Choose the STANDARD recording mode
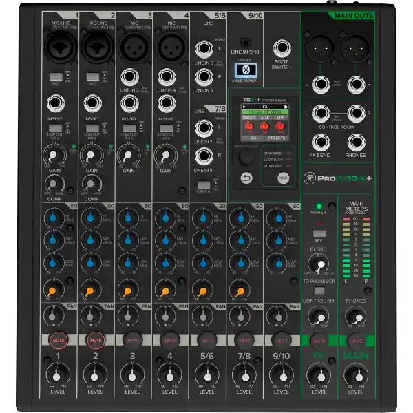The image size is (413, 413). [x=277, y=153]
